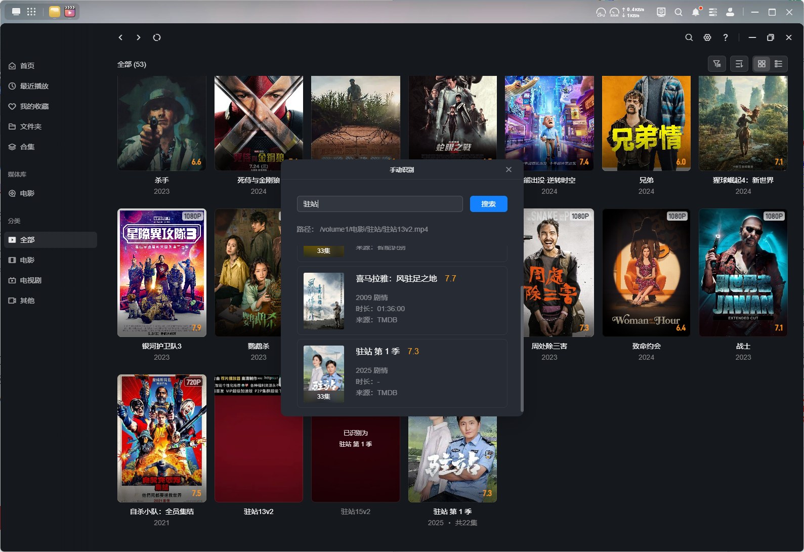The image size is (804, 552).
Task: Open the 自杀小队：全员集结 poster
Action: [x=162, y=438]
